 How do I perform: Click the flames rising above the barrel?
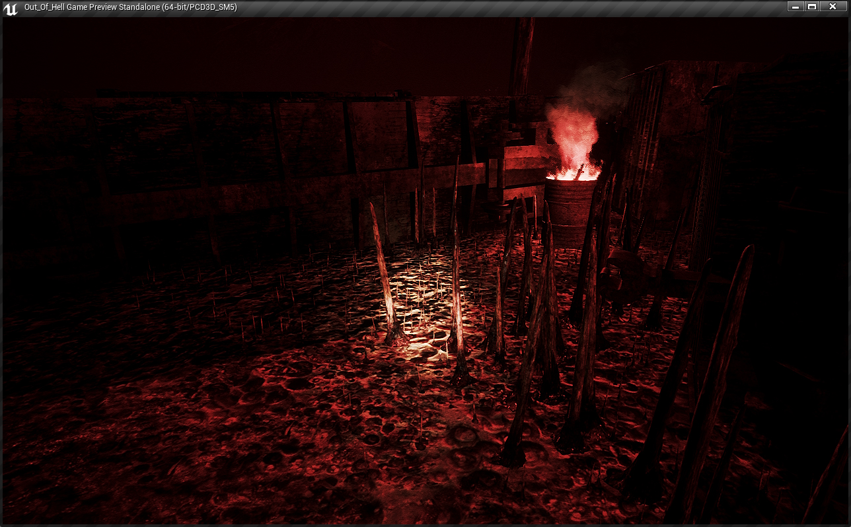point(572,142)
